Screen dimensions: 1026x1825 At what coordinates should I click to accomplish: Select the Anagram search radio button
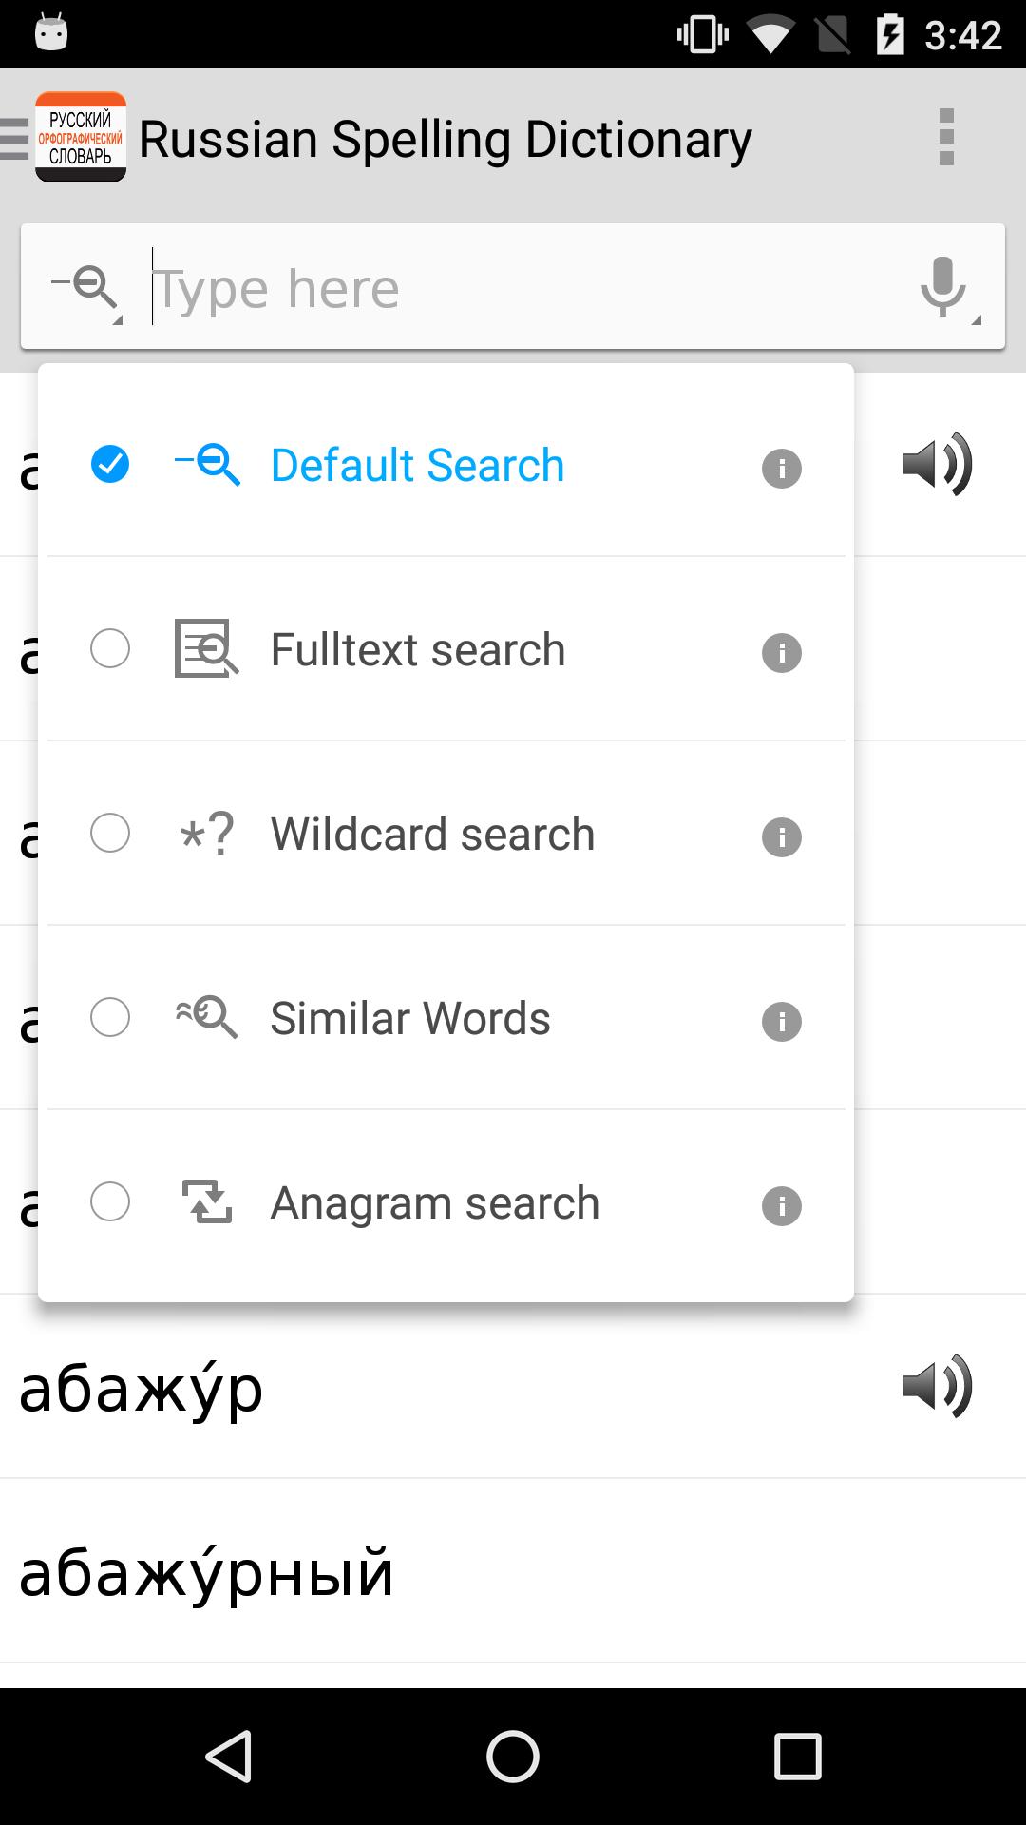[109, 1202]
